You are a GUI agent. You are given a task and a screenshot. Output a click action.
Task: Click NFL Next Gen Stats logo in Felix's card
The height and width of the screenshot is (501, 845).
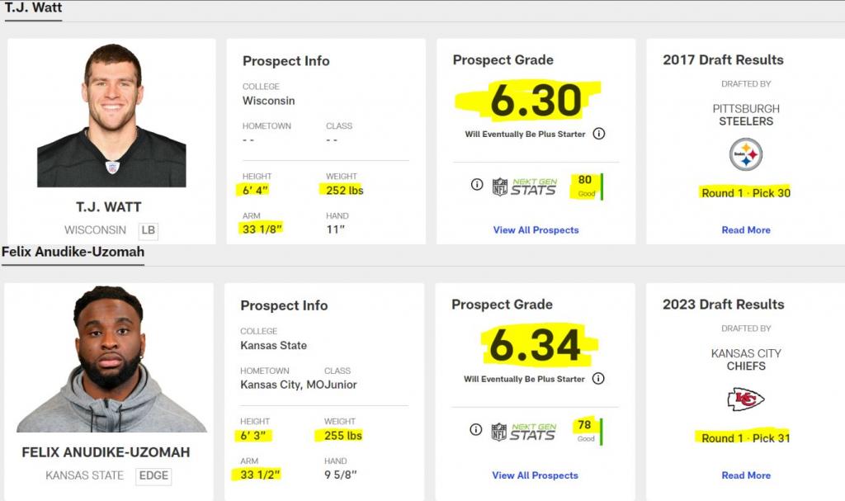click(x=523, y=432)
